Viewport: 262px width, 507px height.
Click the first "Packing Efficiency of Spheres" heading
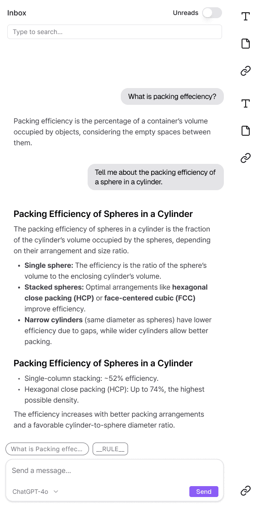(103, 214)
